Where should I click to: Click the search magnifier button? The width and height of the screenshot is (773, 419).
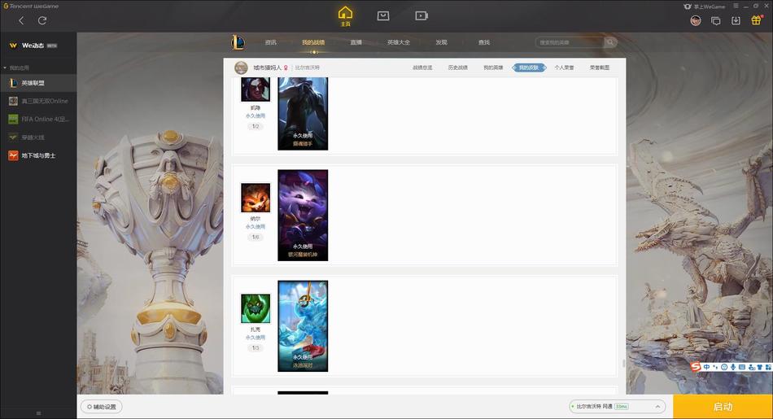click(x=610, y=42)
